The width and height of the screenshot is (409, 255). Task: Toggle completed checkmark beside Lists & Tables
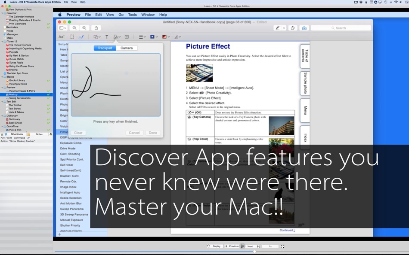point(49,112)
